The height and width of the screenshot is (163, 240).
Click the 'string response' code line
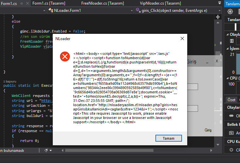pyautogui.click(x=32, y=126)
